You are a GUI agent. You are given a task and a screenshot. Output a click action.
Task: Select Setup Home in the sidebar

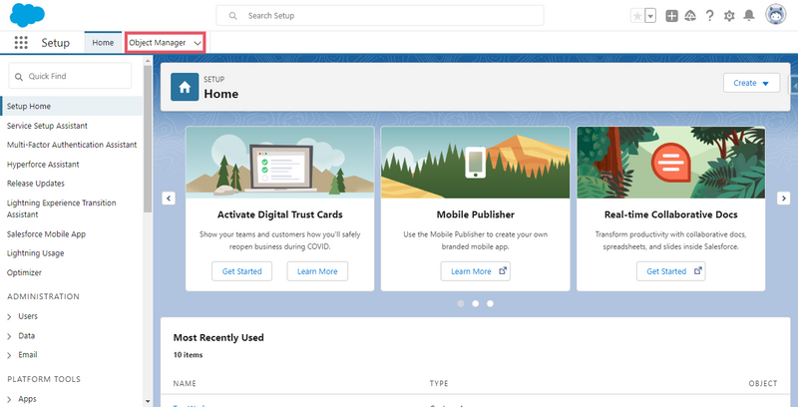click(x=71, y=107)
